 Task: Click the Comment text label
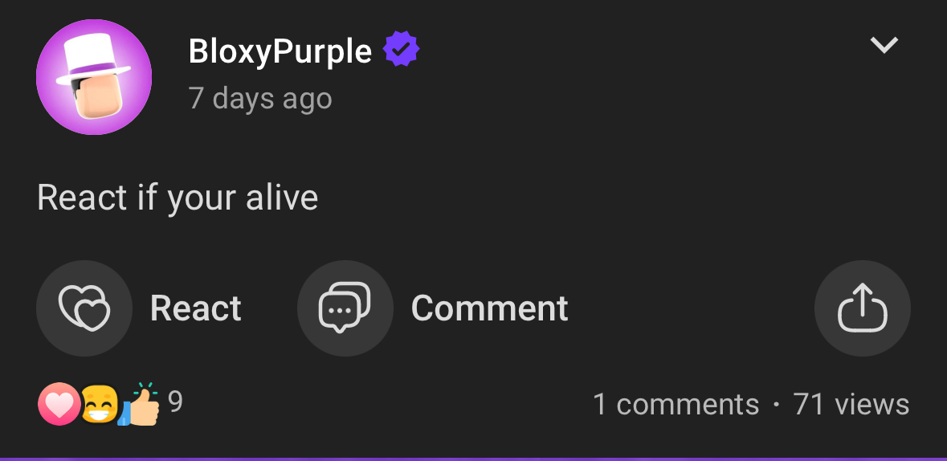click(x=490, y=308)
